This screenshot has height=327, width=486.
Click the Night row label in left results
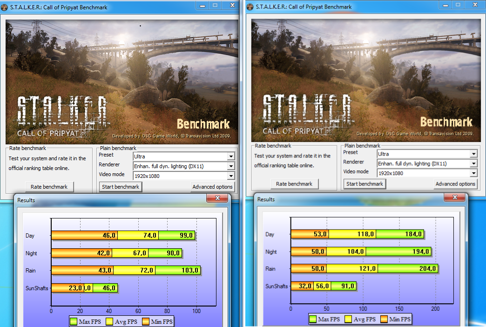point(31,253)
